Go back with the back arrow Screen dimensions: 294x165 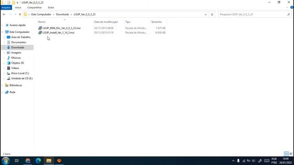click(4, 14)
